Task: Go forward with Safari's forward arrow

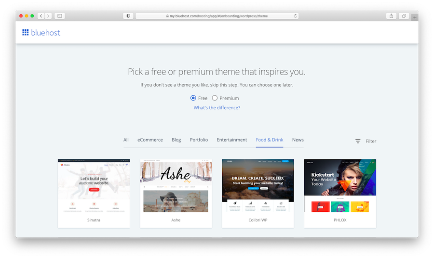Action: tap(48, 16)
